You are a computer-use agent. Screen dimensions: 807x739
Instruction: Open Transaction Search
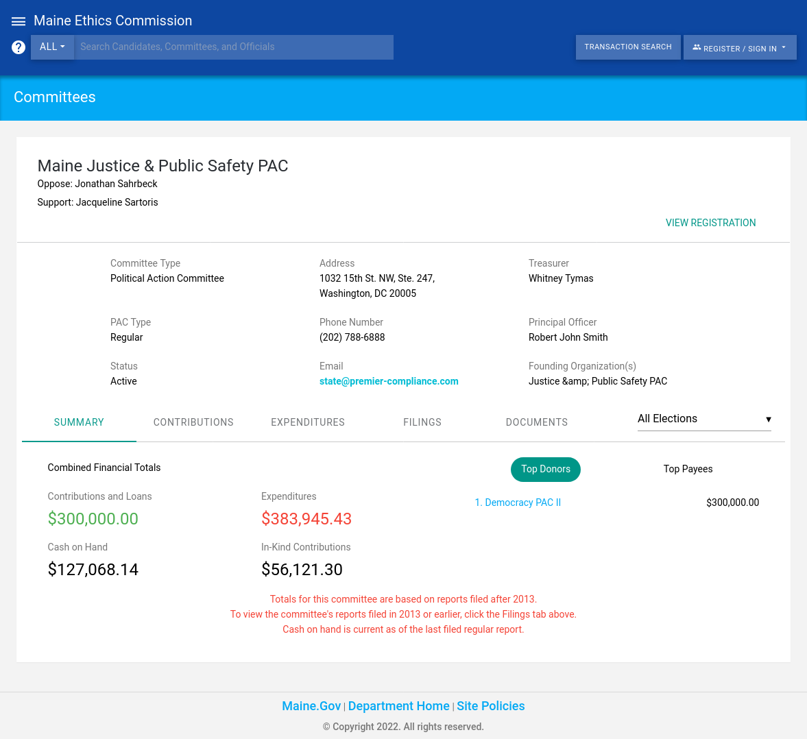pyautogui.click(x=628, y=47)
